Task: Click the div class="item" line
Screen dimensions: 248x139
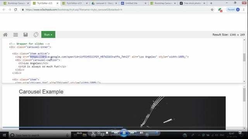Action: (x=26, y=80)
